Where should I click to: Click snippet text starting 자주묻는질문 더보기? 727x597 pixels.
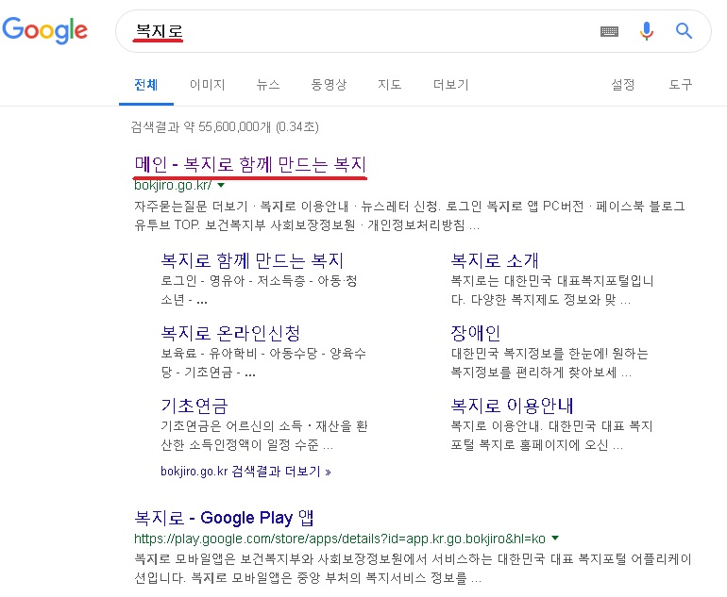coord(410,215)
